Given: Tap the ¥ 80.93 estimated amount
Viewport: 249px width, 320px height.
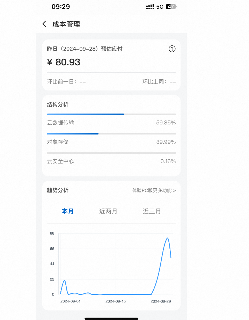Looking at the screenshot, I should [x=64, y=62].
